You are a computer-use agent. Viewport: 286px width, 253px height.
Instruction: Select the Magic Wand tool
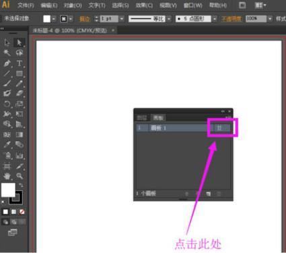tap(7, 53)
